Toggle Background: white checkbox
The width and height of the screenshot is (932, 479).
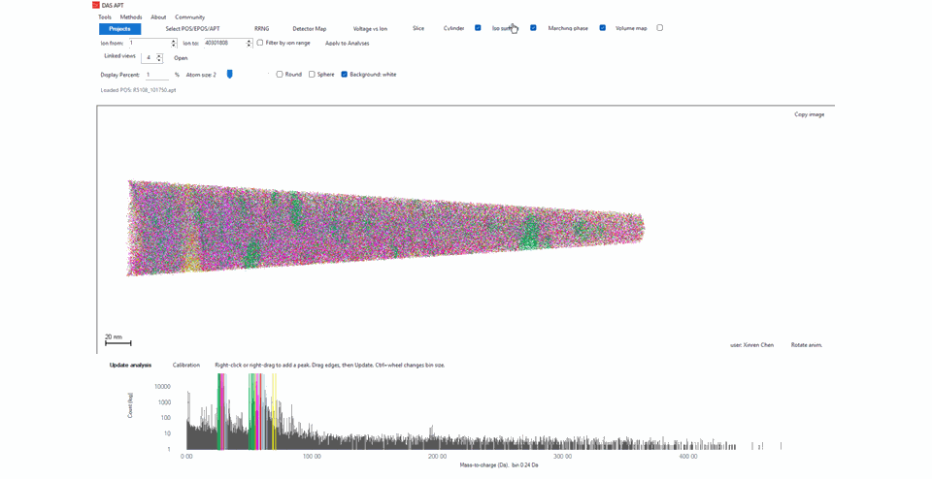coord(344,75)
